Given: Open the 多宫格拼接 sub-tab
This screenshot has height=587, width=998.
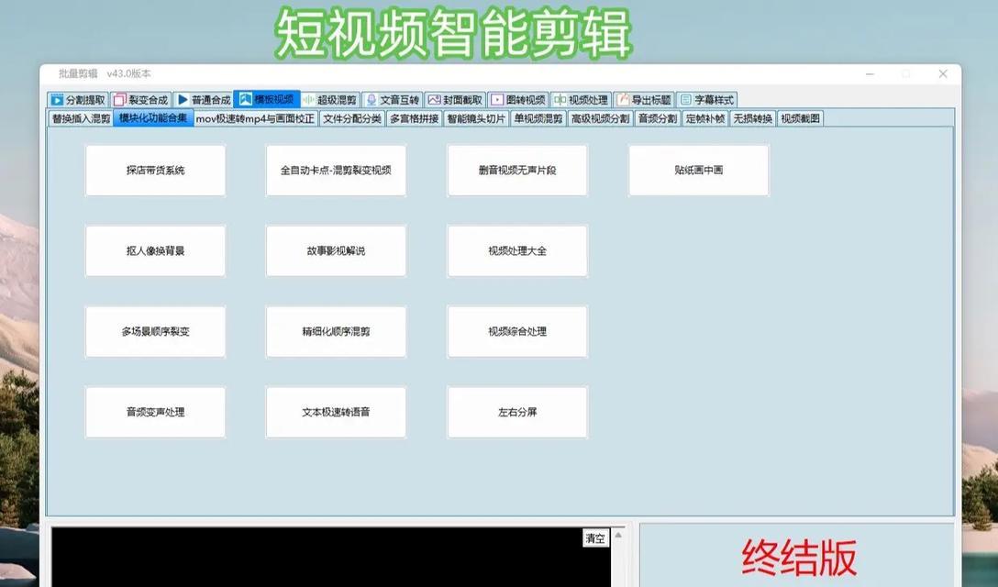Looking at the screenshot, I should click(x=415, y=118).
